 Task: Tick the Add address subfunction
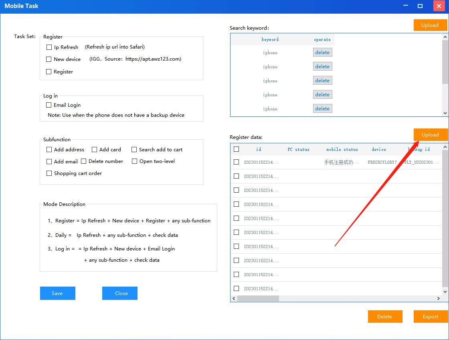[x=49, y=150]
